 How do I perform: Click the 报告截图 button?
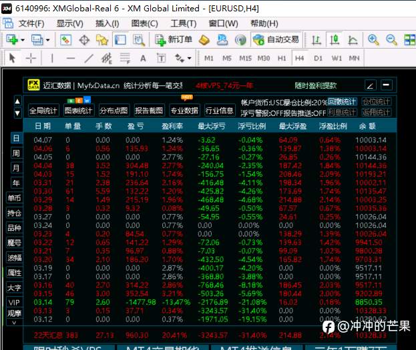[149, 111]
